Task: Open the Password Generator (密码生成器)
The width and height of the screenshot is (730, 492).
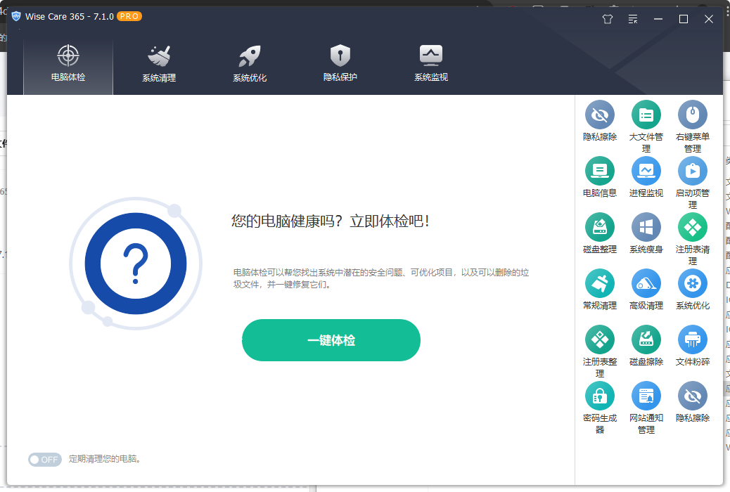Action: point(600,396)
